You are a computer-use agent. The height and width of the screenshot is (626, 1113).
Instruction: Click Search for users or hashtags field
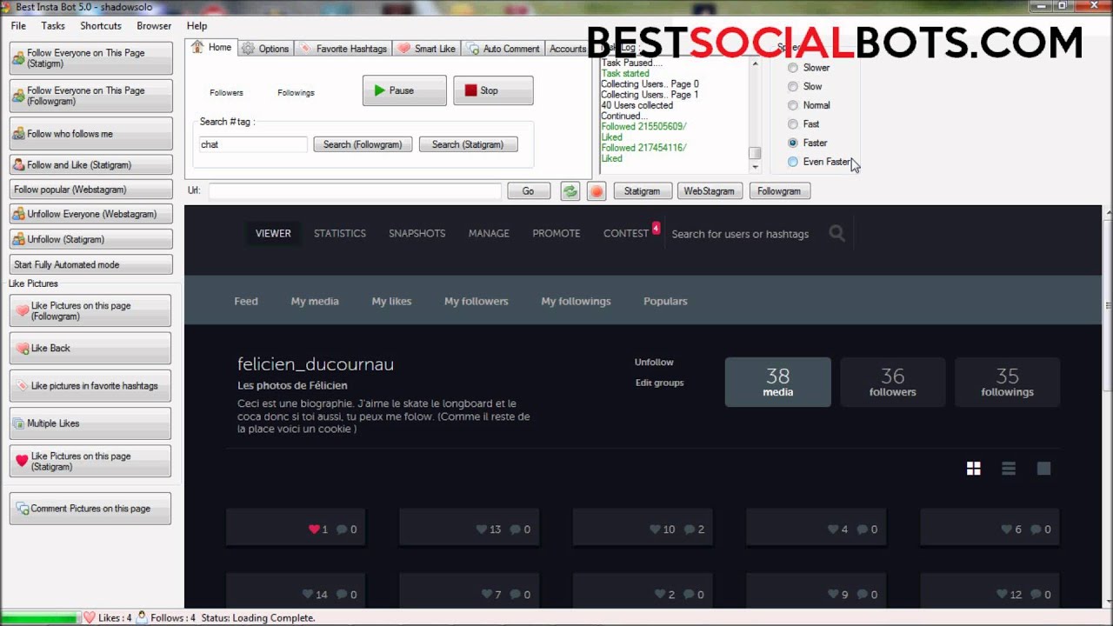pyautogui.click(x=740, y=234)
